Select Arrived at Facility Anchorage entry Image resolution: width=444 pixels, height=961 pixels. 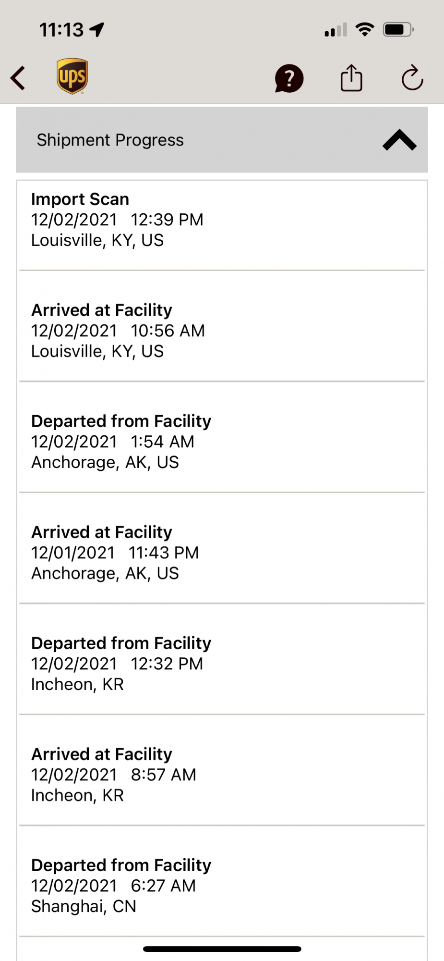pyautogui.click(x=222, y=553)
